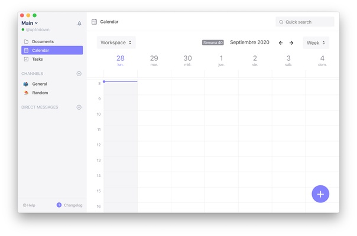
Task: Click the current time marker line
Action: pos(121,81)
